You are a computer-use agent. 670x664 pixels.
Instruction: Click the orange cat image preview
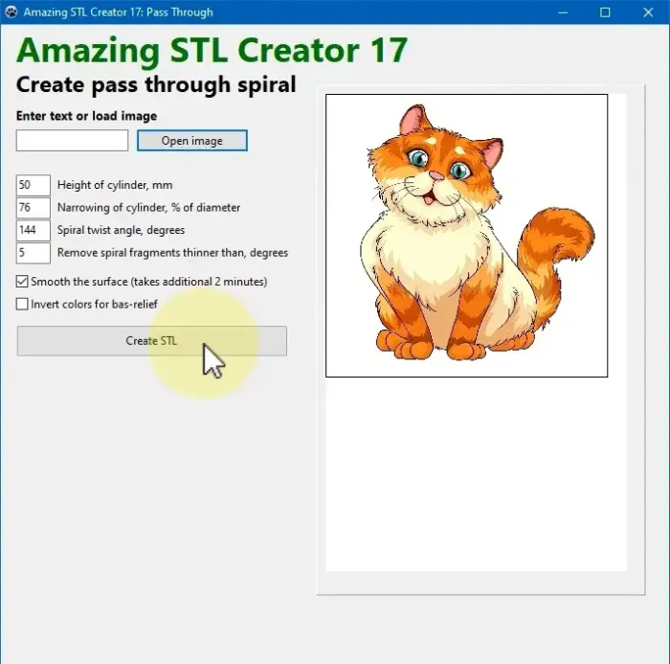point(466,236)
